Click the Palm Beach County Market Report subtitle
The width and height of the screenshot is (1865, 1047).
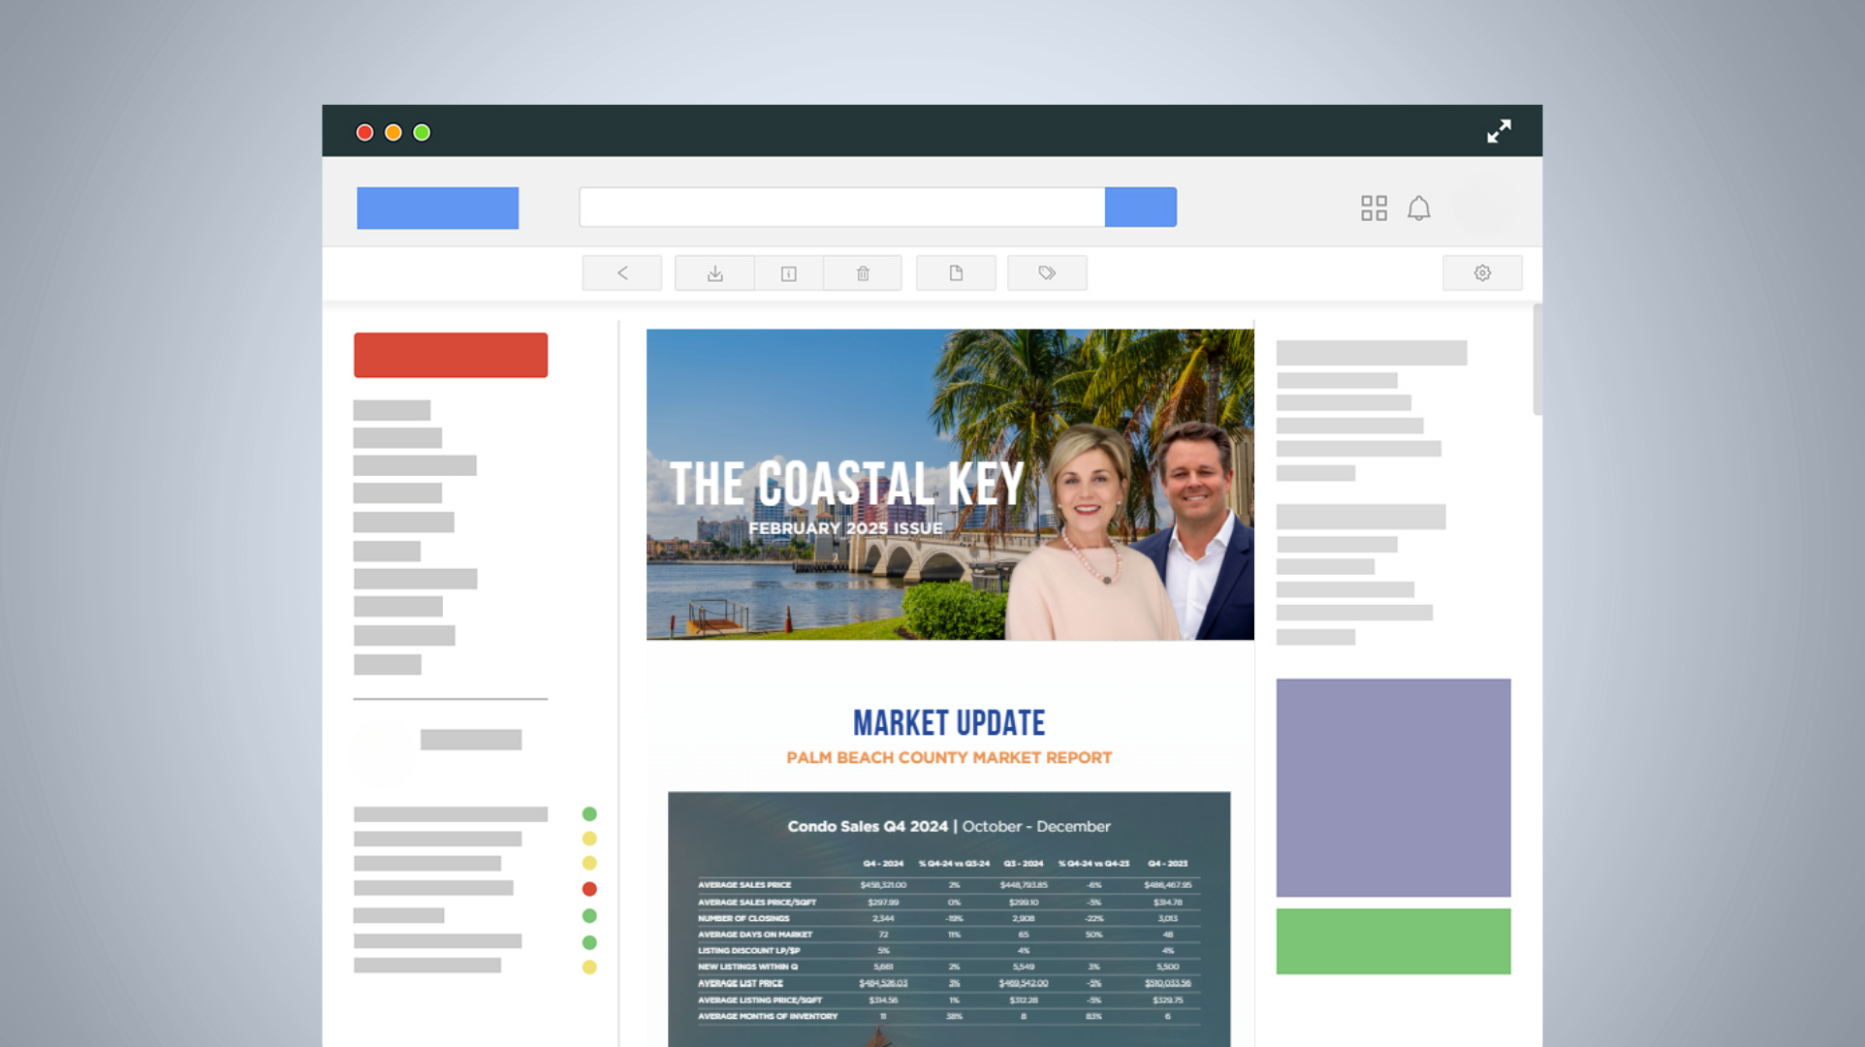(949, 758)
